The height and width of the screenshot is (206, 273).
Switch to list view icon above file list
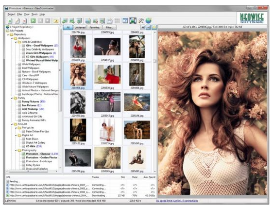(x=148, y=27)
